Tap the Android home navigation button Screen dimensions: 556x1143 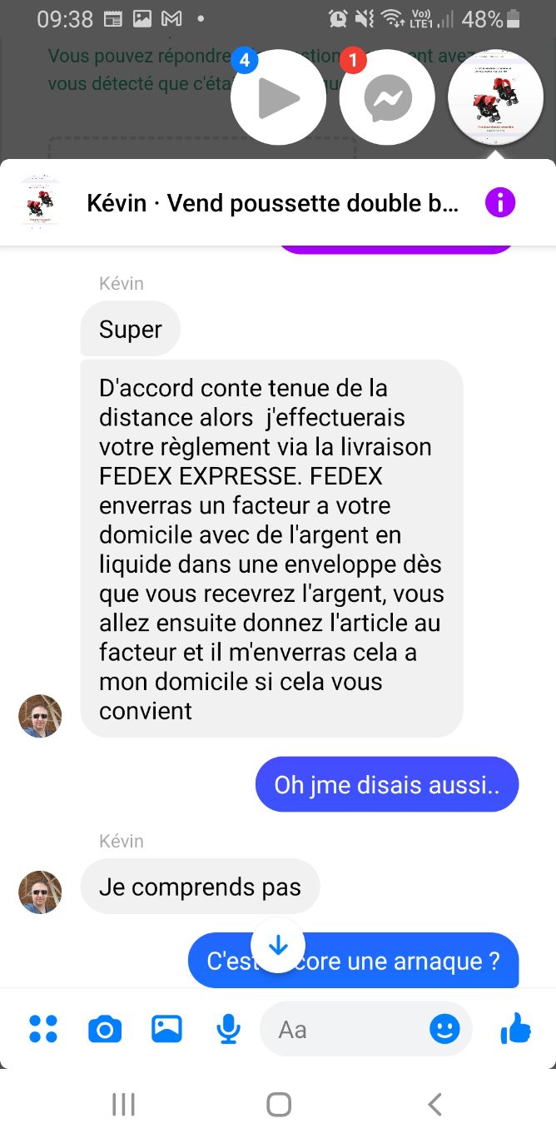[x=279, y=1105]
